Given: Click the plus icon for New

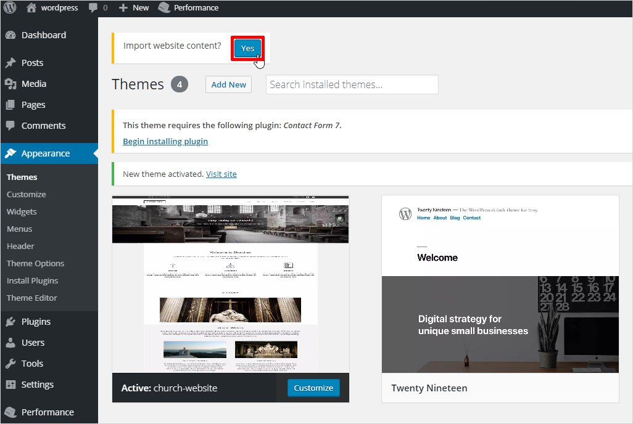Looking at the screenshot, I should click(x=123, y=7).
